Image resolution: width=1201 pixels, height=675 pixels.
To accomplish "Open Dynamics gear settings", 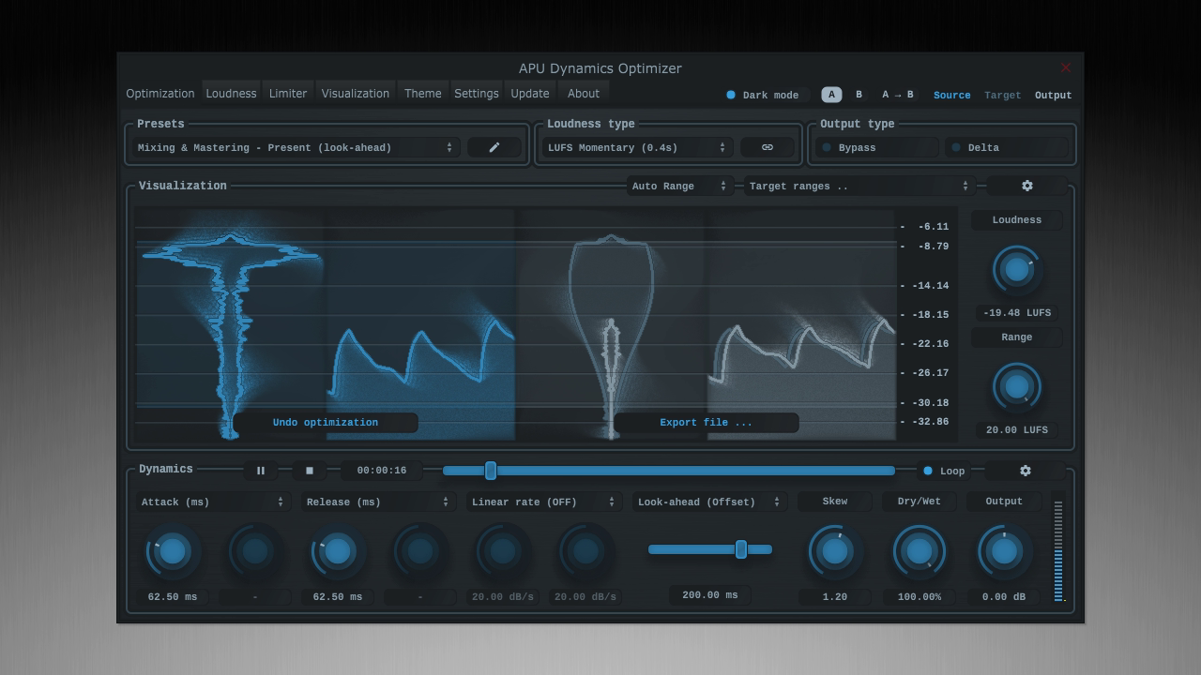I will coord(1025,471).
